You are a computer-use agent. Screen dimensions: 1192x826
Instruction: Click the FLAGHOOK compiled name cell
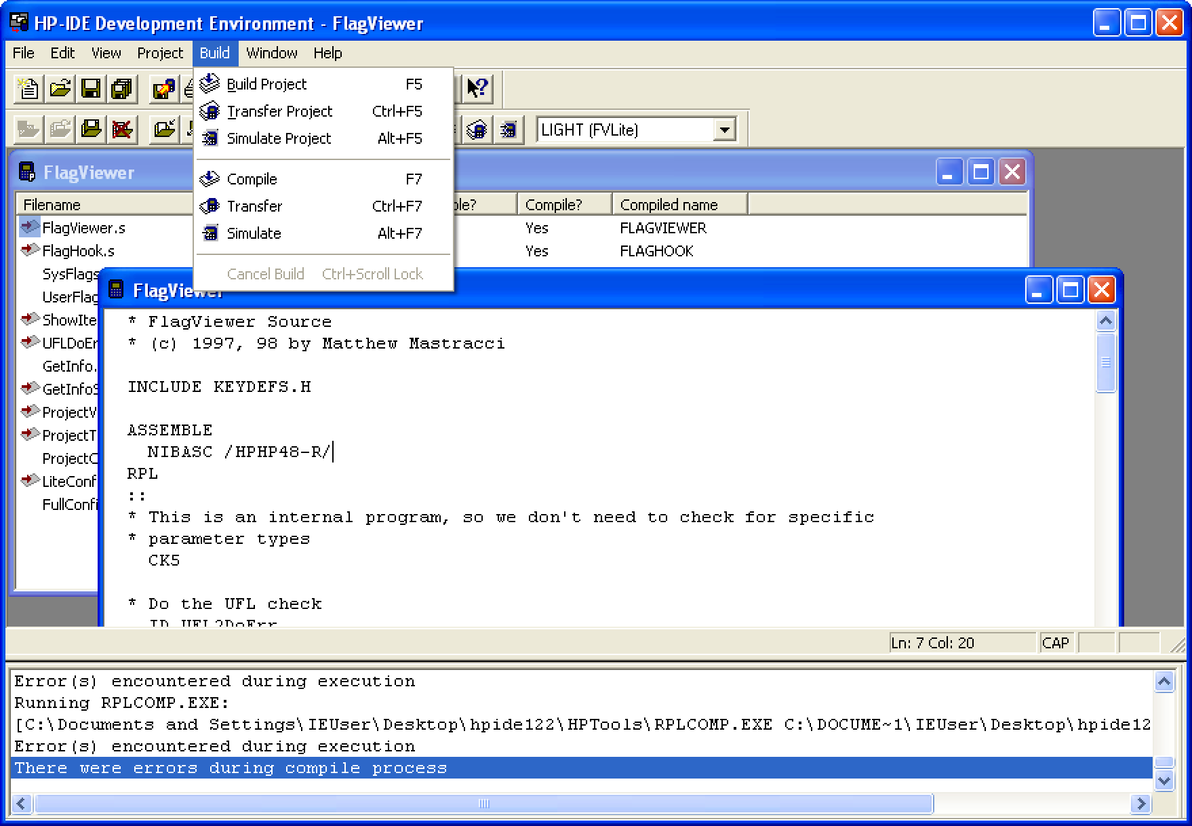pos(656,251)
